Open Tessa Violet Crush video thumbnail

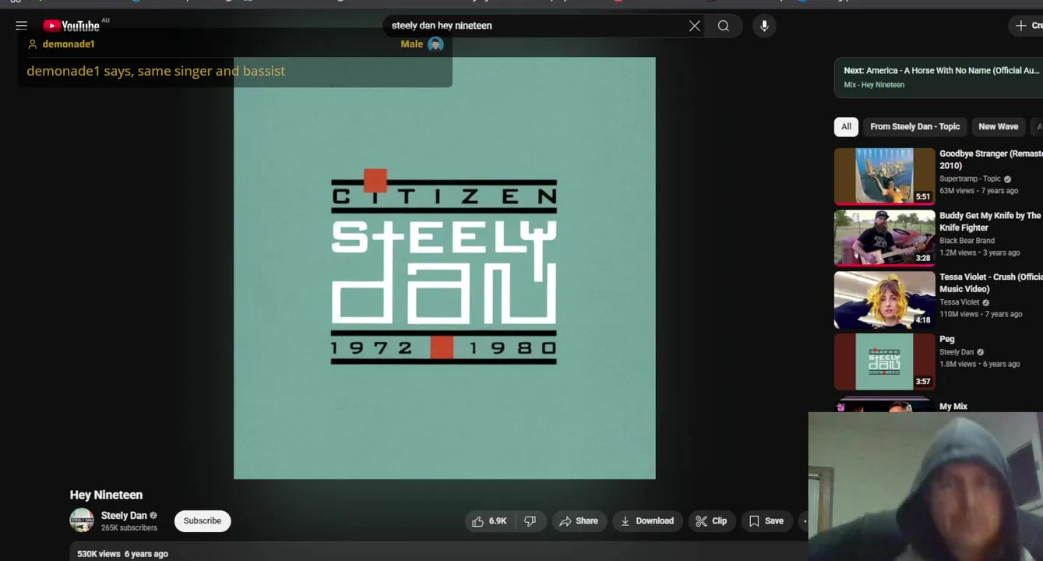pos(884,300)
